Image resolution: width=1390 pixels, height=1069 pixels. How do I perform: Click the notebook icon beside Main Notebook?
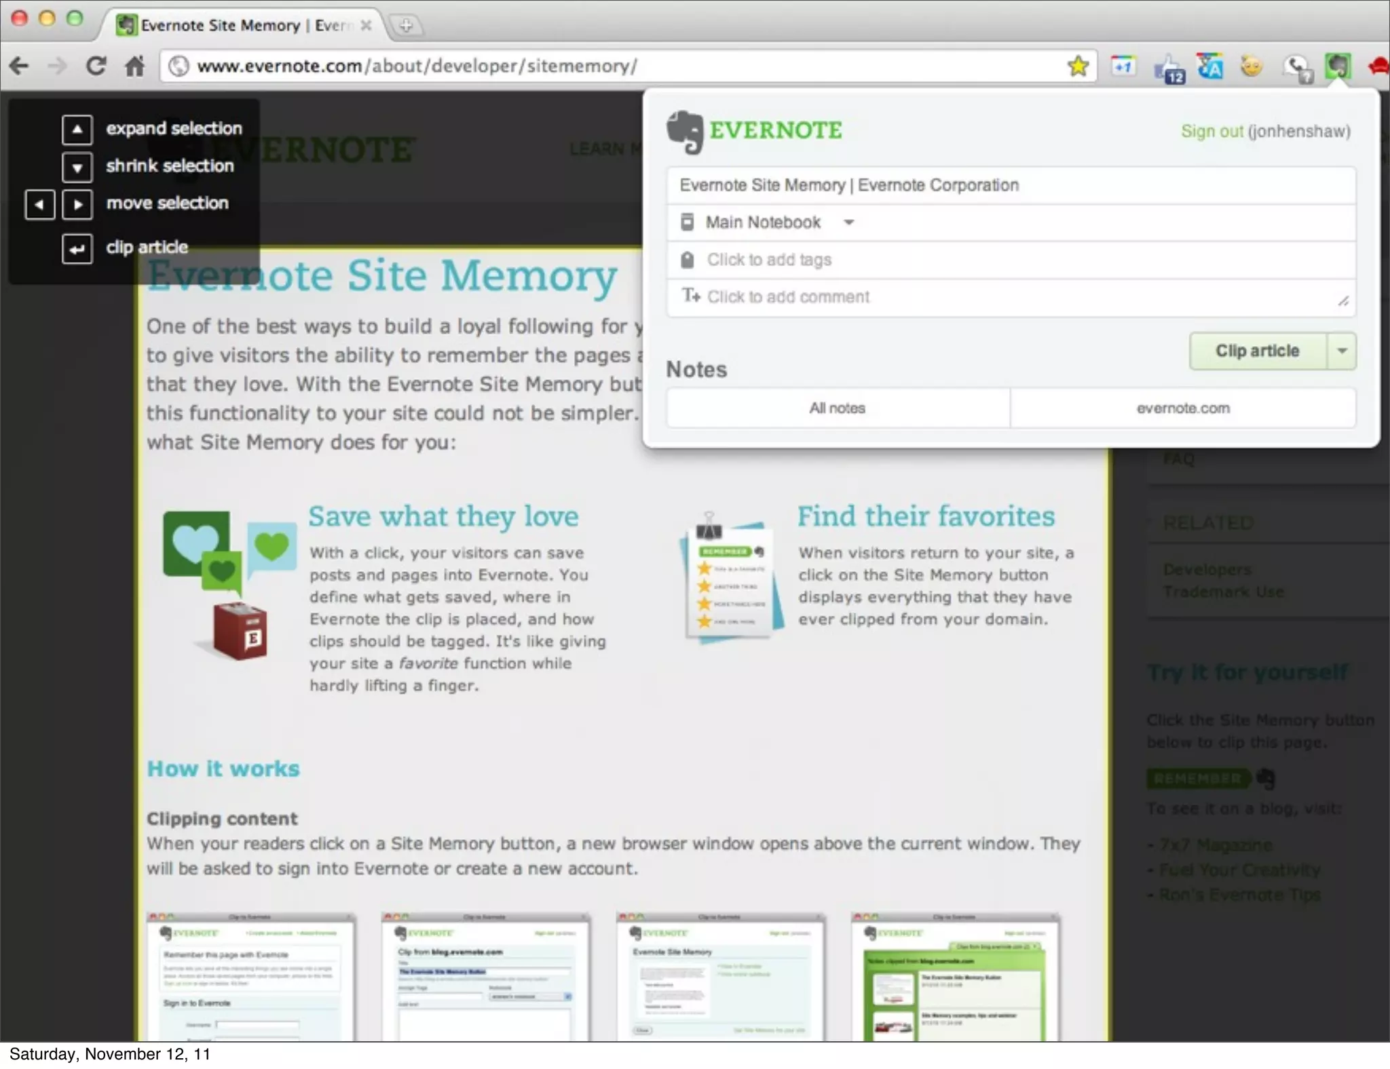[x=687, y=222]
